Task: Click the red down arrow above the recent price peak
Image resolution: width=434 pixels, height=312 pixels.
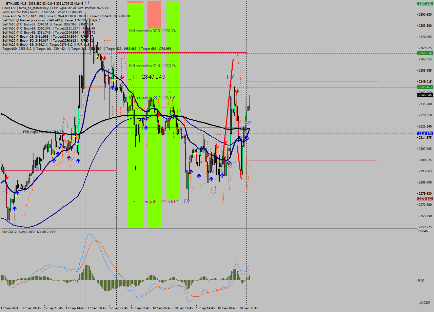Action: point(237,91)
